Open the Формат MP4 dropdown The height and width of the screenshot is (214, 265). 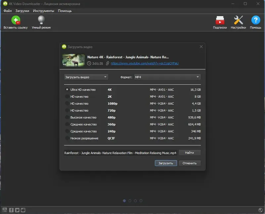coord(167,77)
